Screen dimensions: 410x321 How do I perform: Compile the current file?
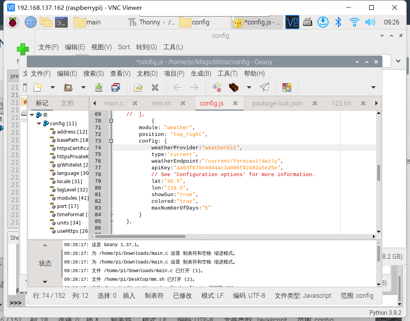pyautogui.click(x=217, y=87)
